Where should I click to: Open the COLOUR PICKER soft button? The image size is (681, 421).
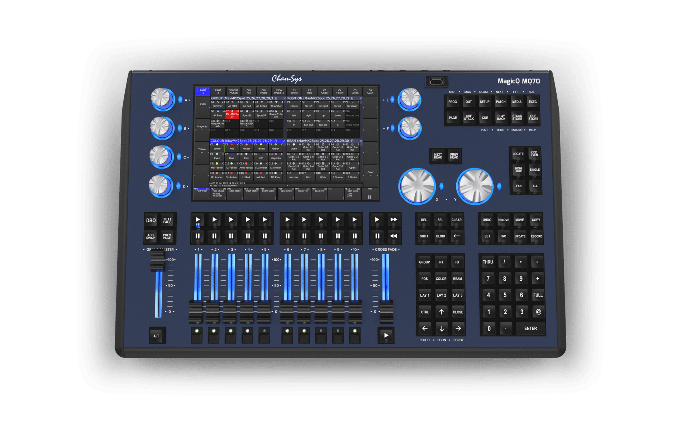click(x=233, y=91)
